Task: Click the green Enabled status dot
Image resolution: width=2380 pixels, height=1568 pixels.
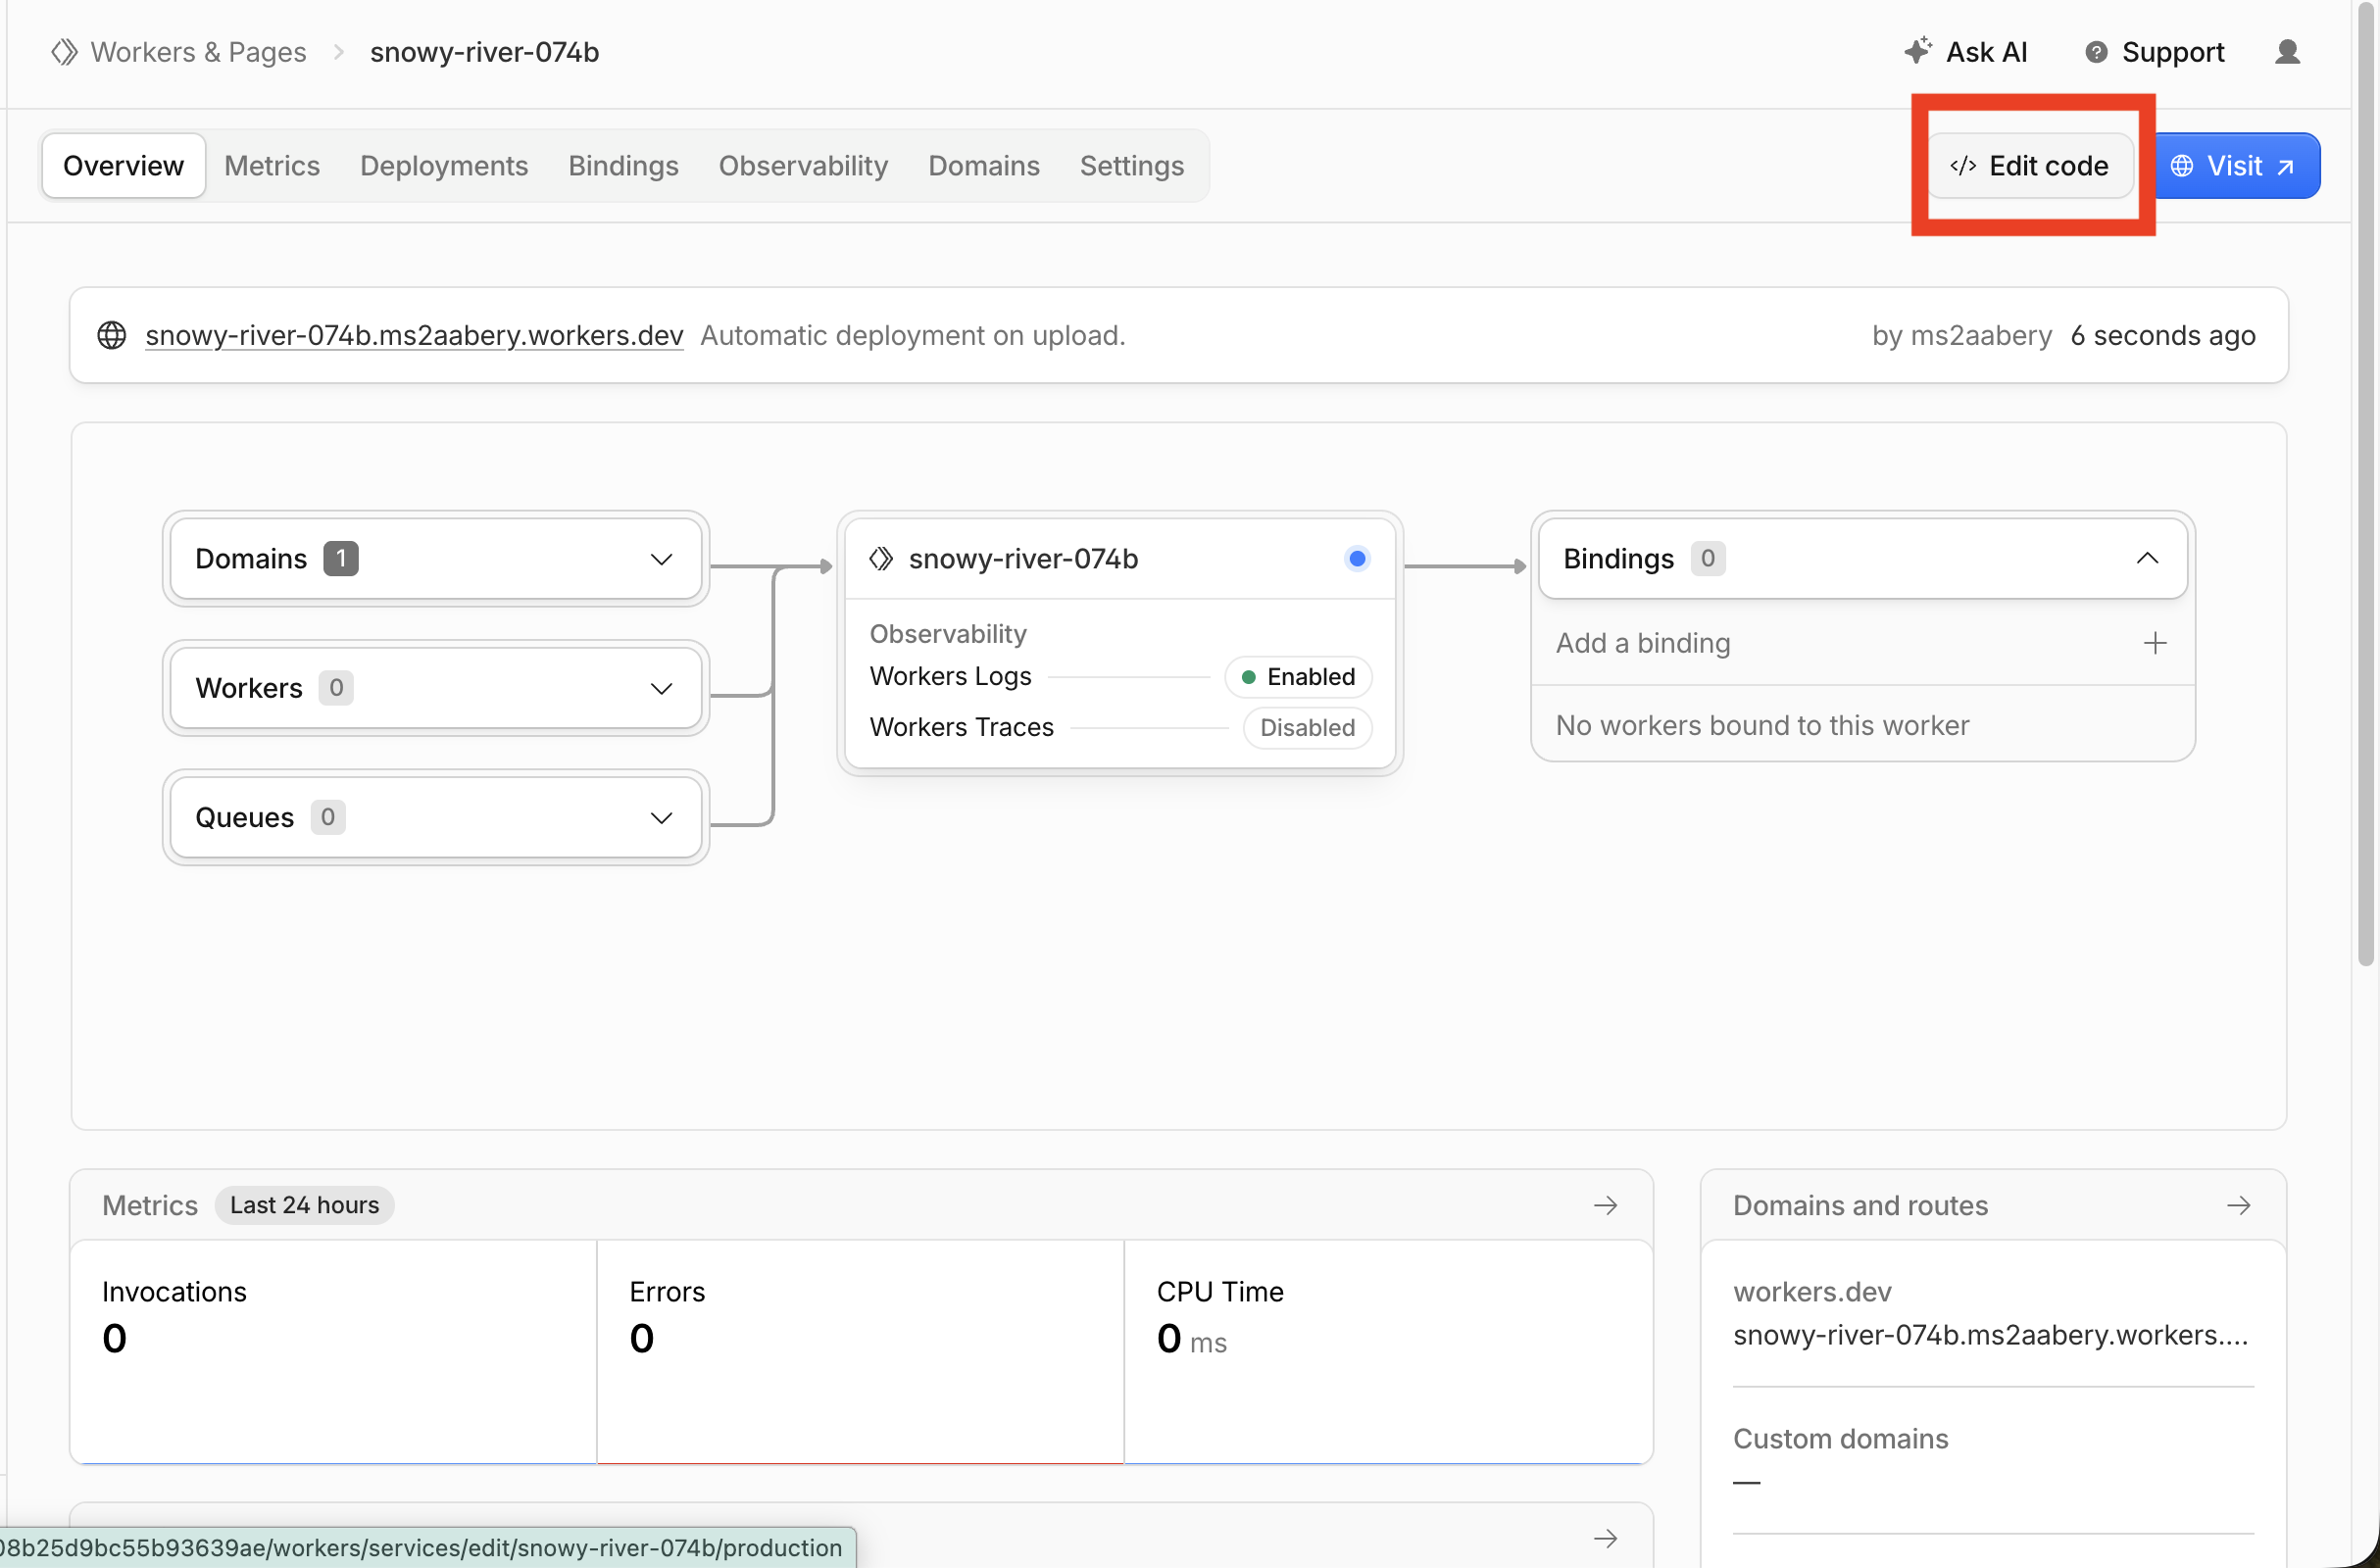Action: [1249, 677]
